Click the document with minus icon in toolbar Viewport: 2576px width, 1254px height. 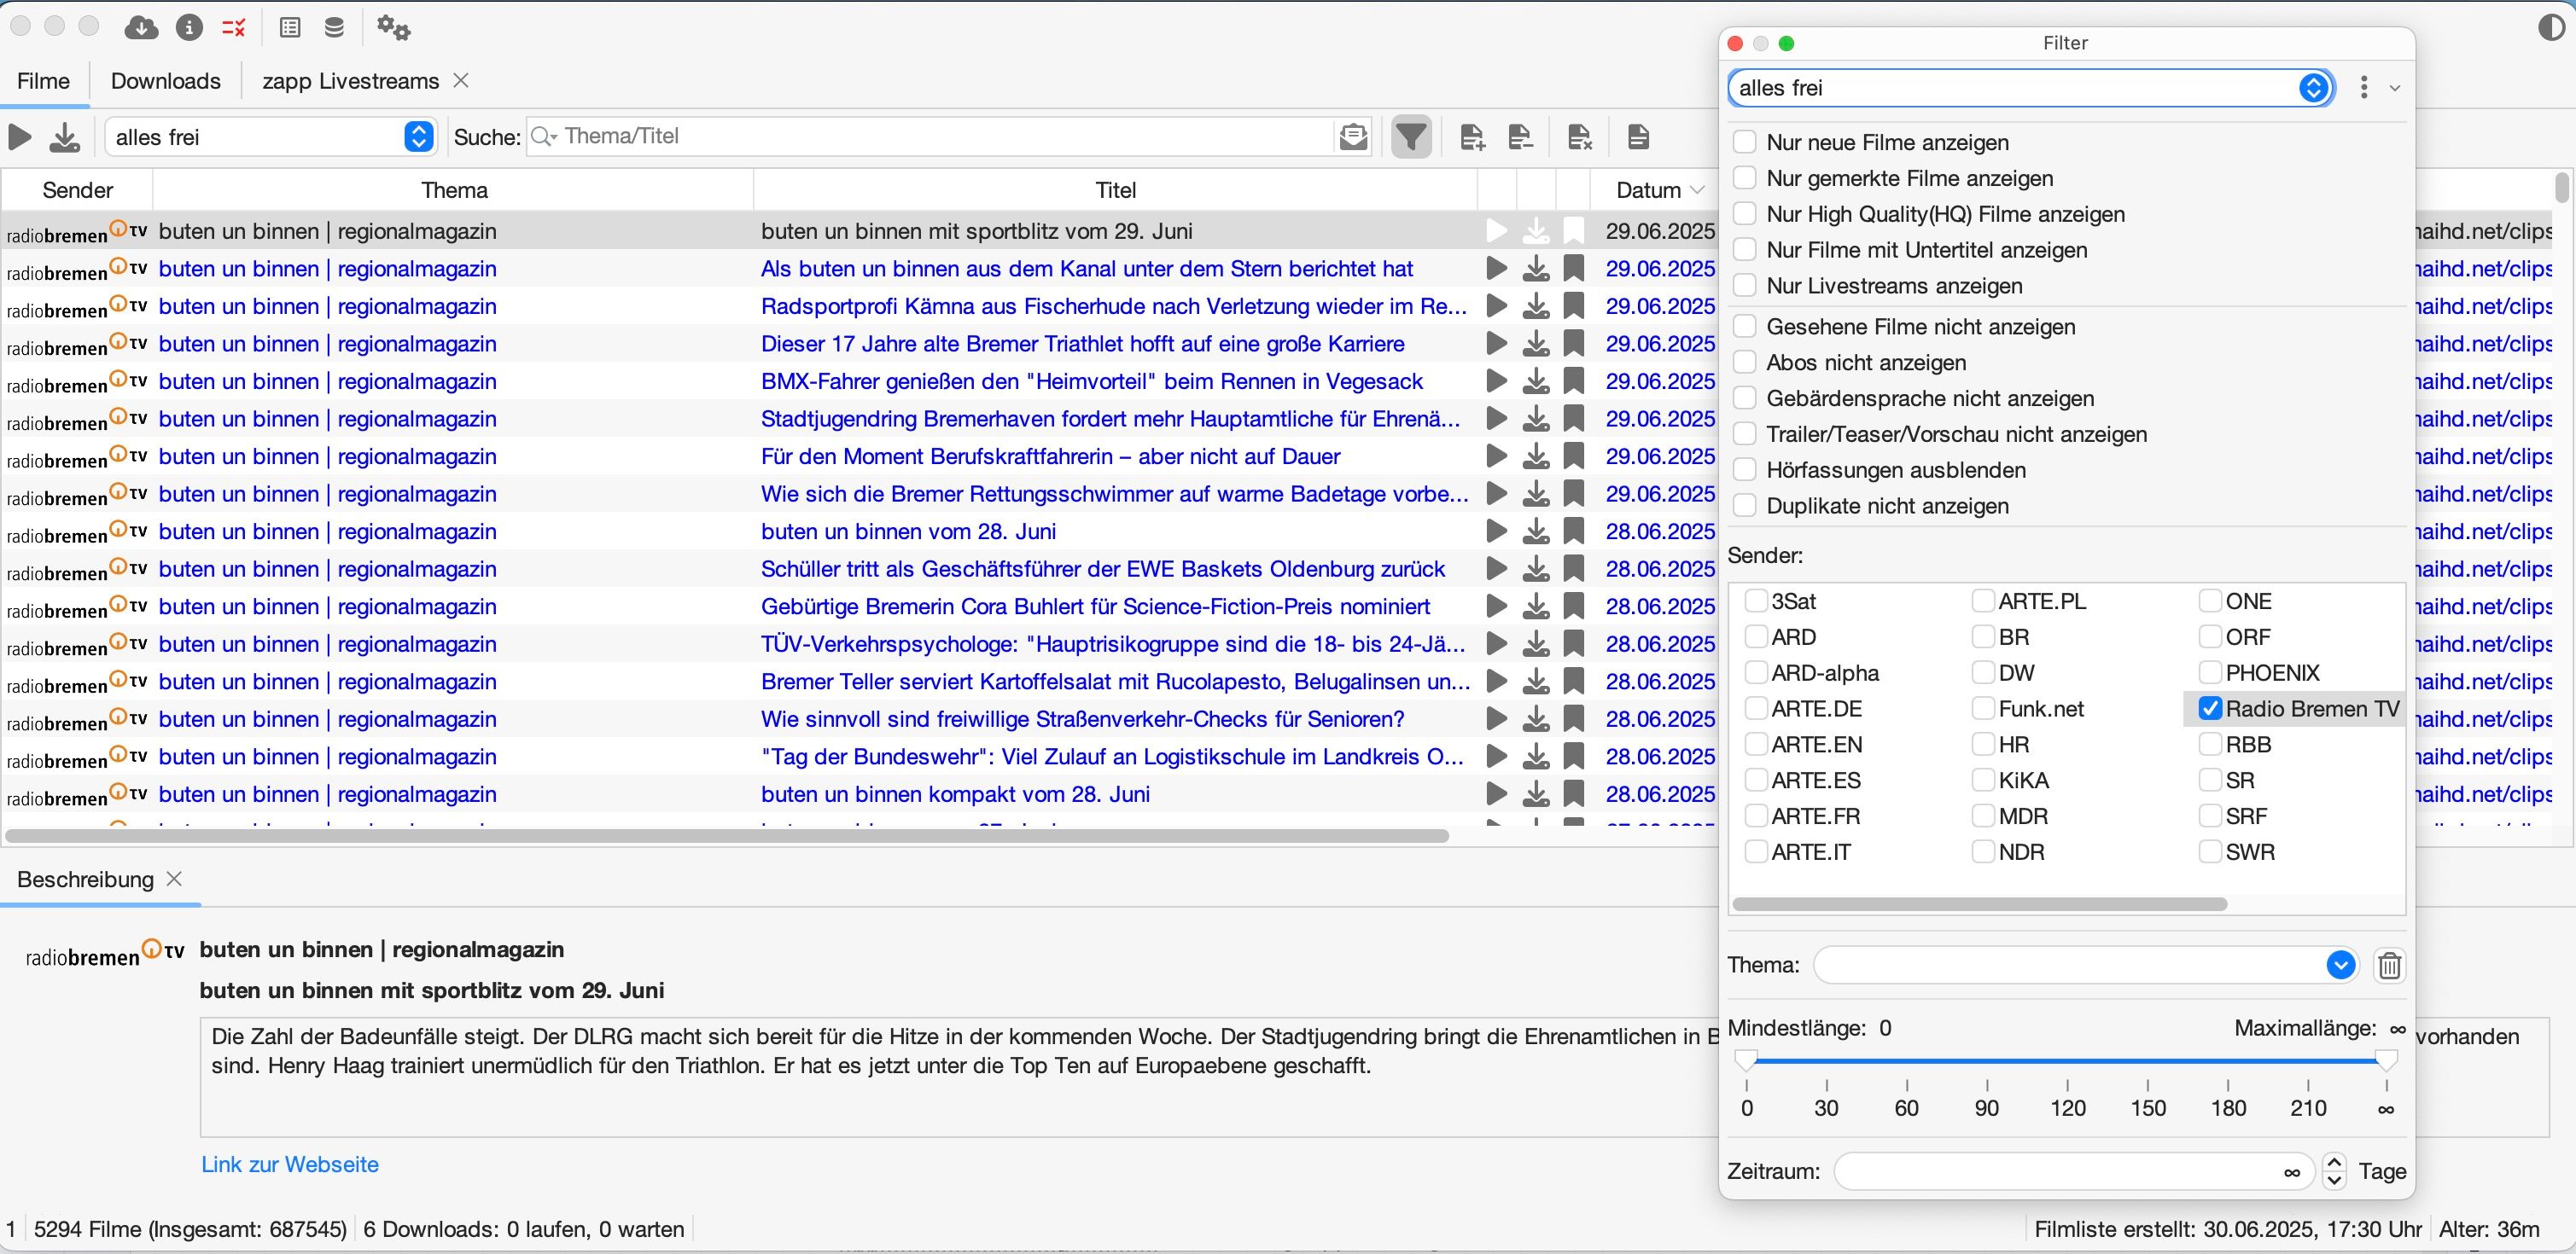1520,136
